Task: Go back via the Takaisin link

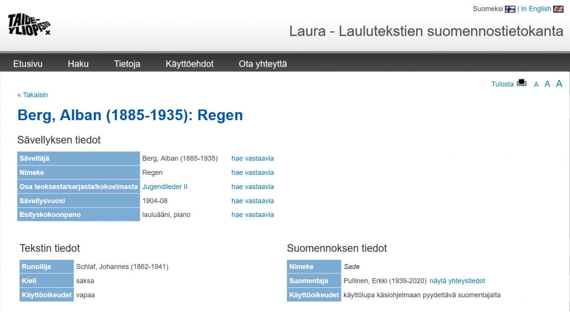Action: tap(33, 95)
